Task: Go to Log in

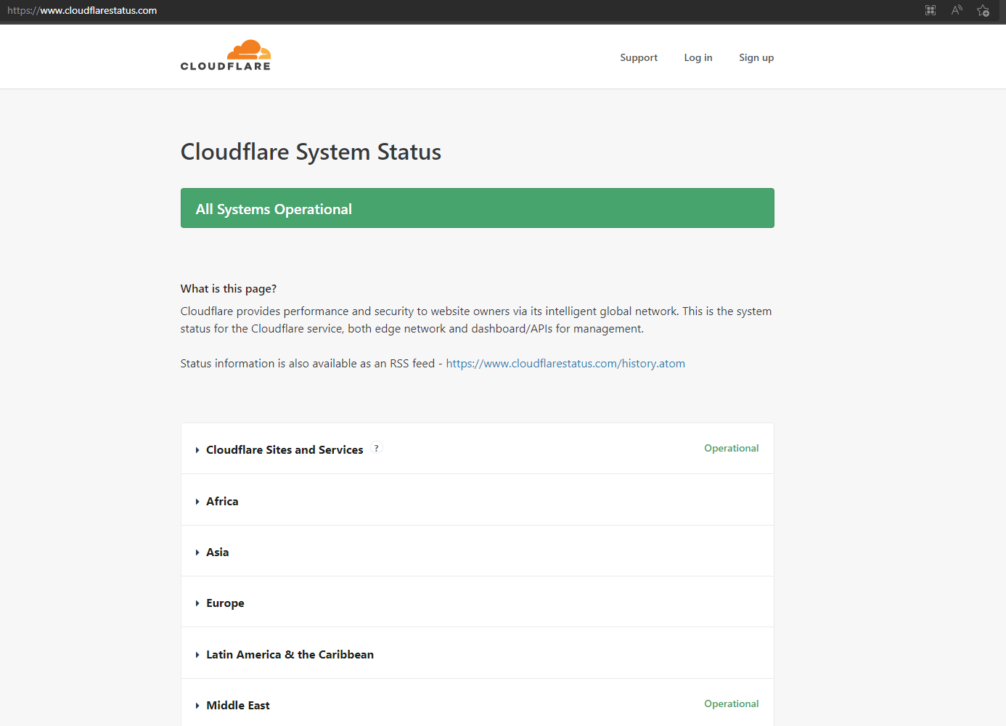Action: pyautogui.click(x=698, y=57)
